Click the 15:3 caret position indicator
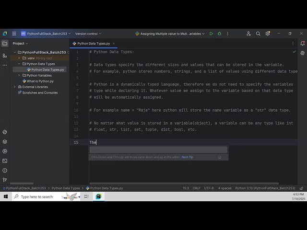307x230 pixels. tap(186, 188)
